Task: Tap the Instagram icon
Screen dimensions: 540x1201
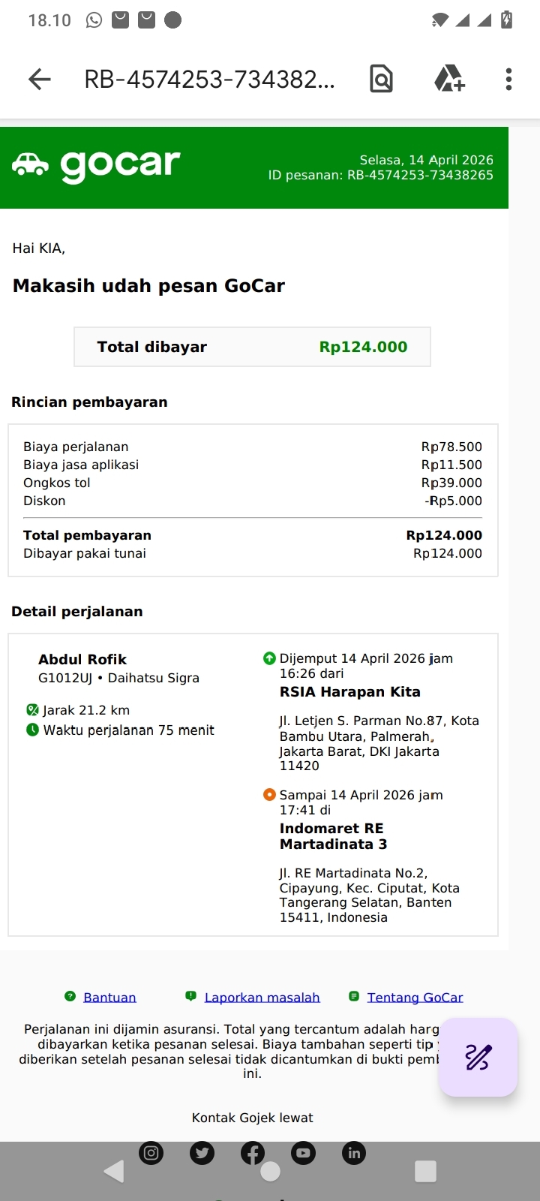Action: coord(151,1153)
